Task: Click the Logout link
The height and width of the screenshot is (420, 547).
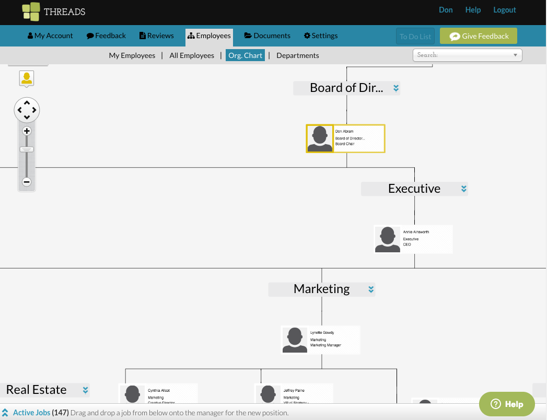Action: (504, 9)
